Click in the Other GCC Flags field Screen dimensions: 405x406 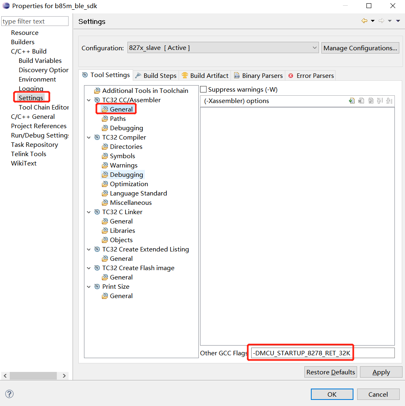[323, 353]
